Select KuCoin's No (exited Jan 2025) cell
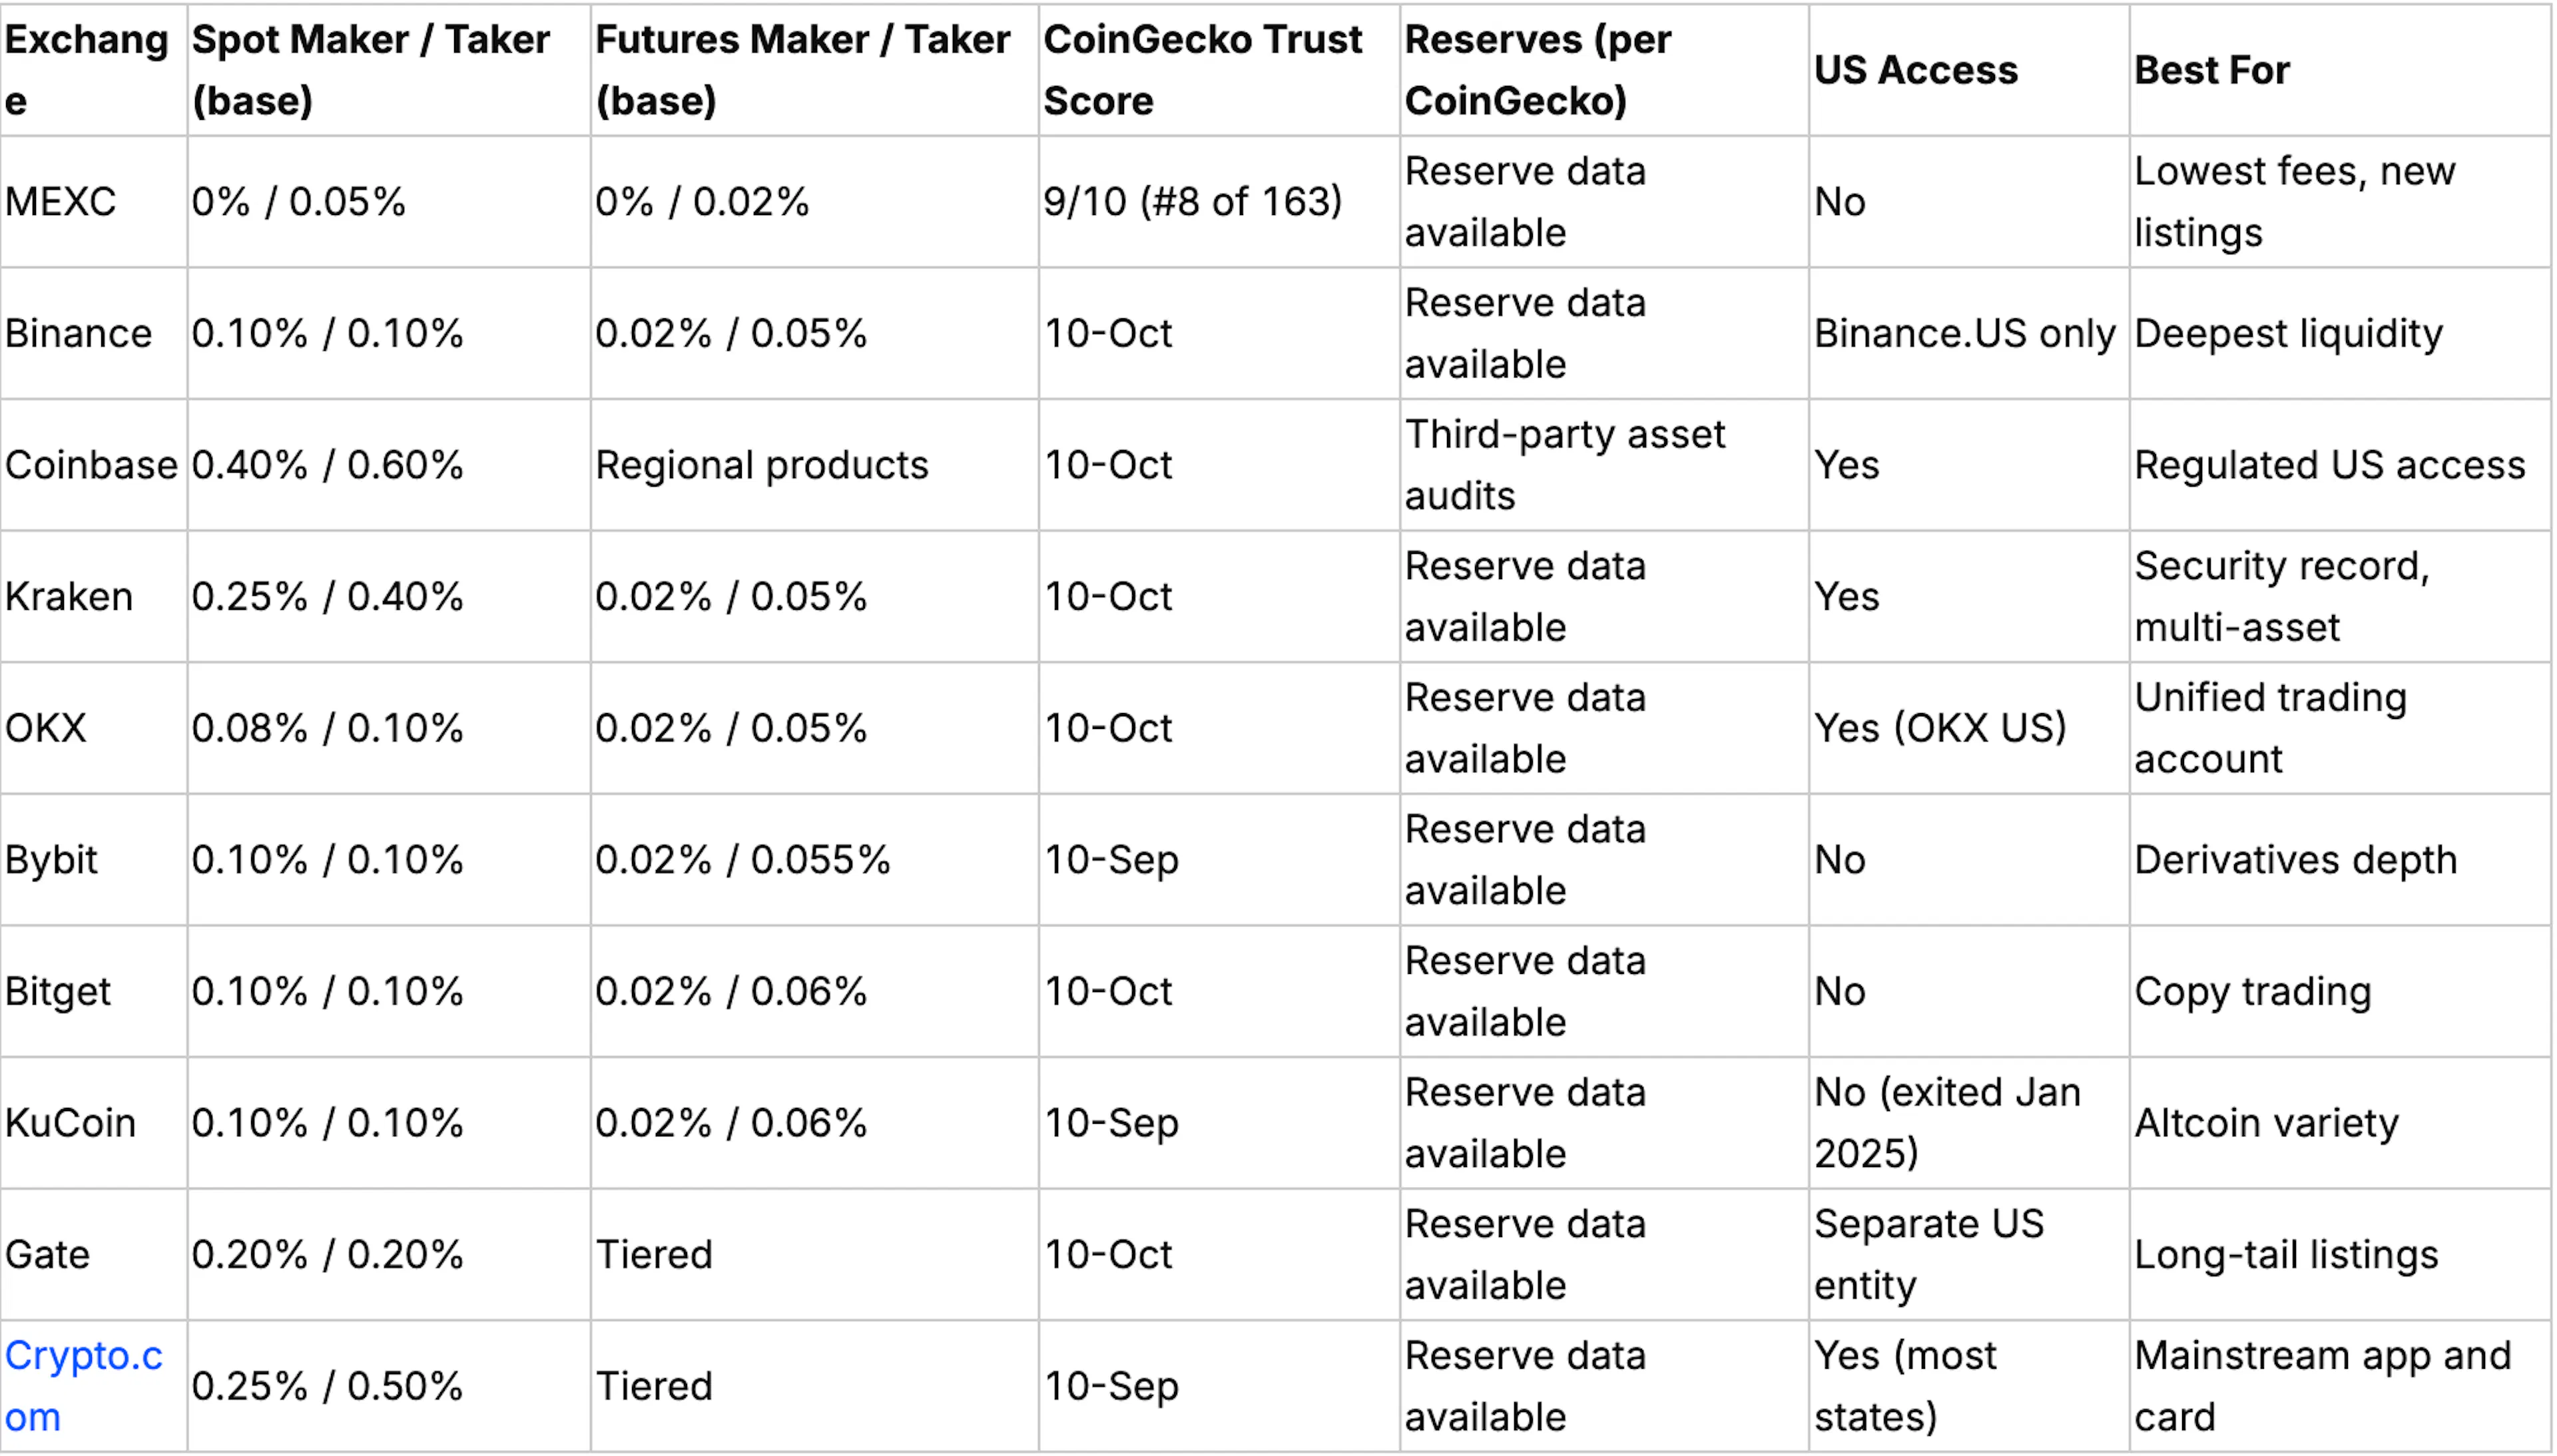The height and width of the screenshot is (1456, 2557). click(1947, 1123)
